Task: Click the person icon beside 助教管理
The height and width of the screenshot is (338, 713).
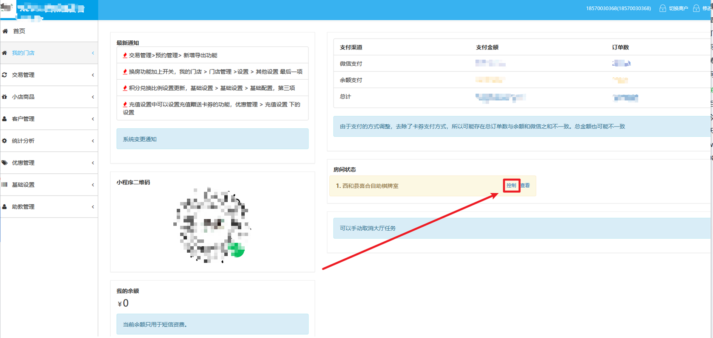Action: pyautogui.click(x=5, y=207)
